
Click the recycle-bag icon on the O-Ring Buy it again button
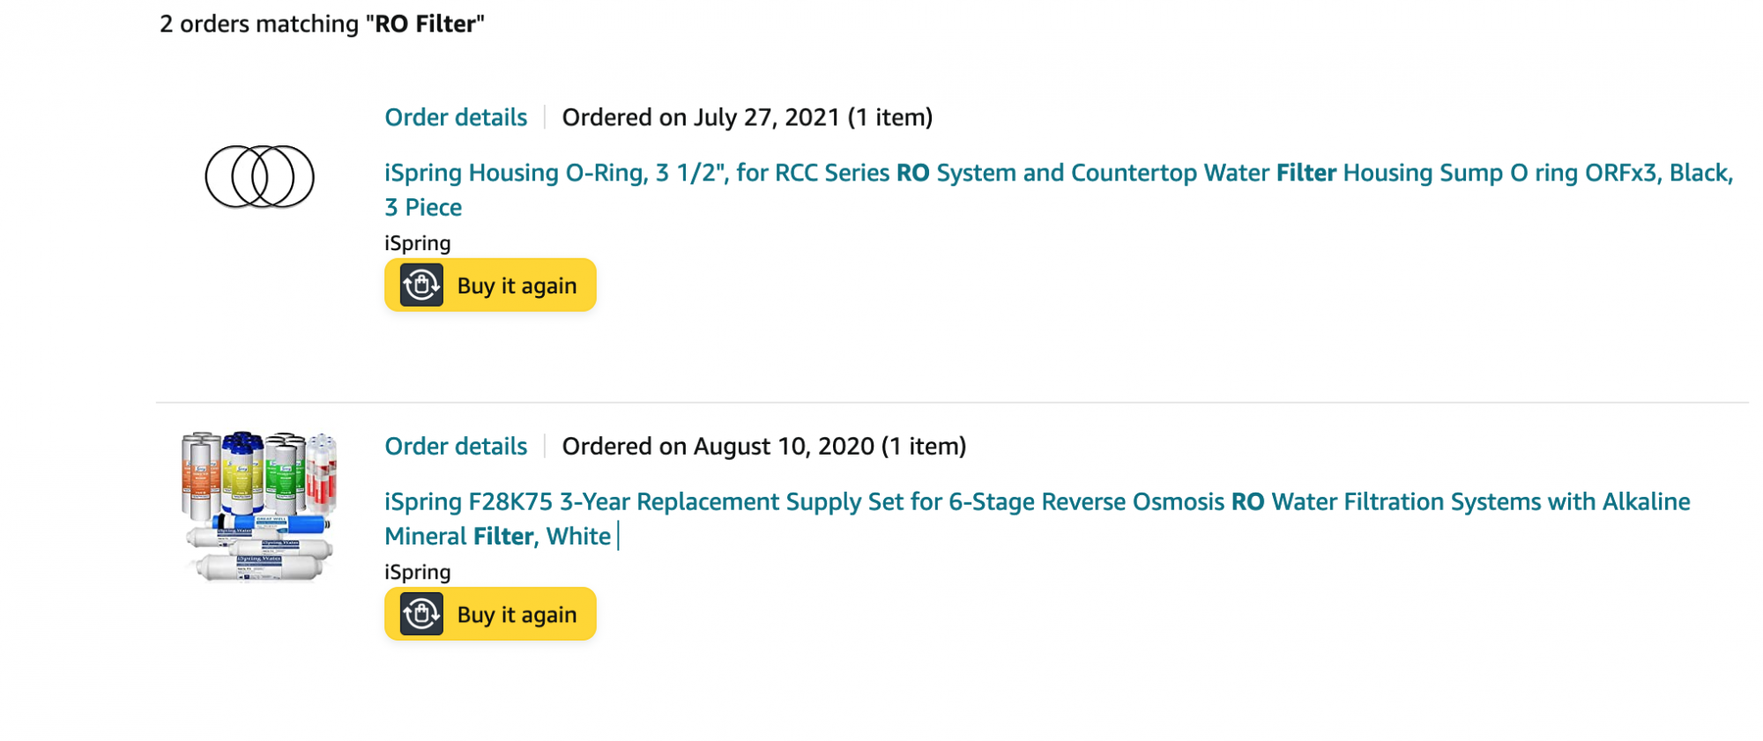point(421,285)
